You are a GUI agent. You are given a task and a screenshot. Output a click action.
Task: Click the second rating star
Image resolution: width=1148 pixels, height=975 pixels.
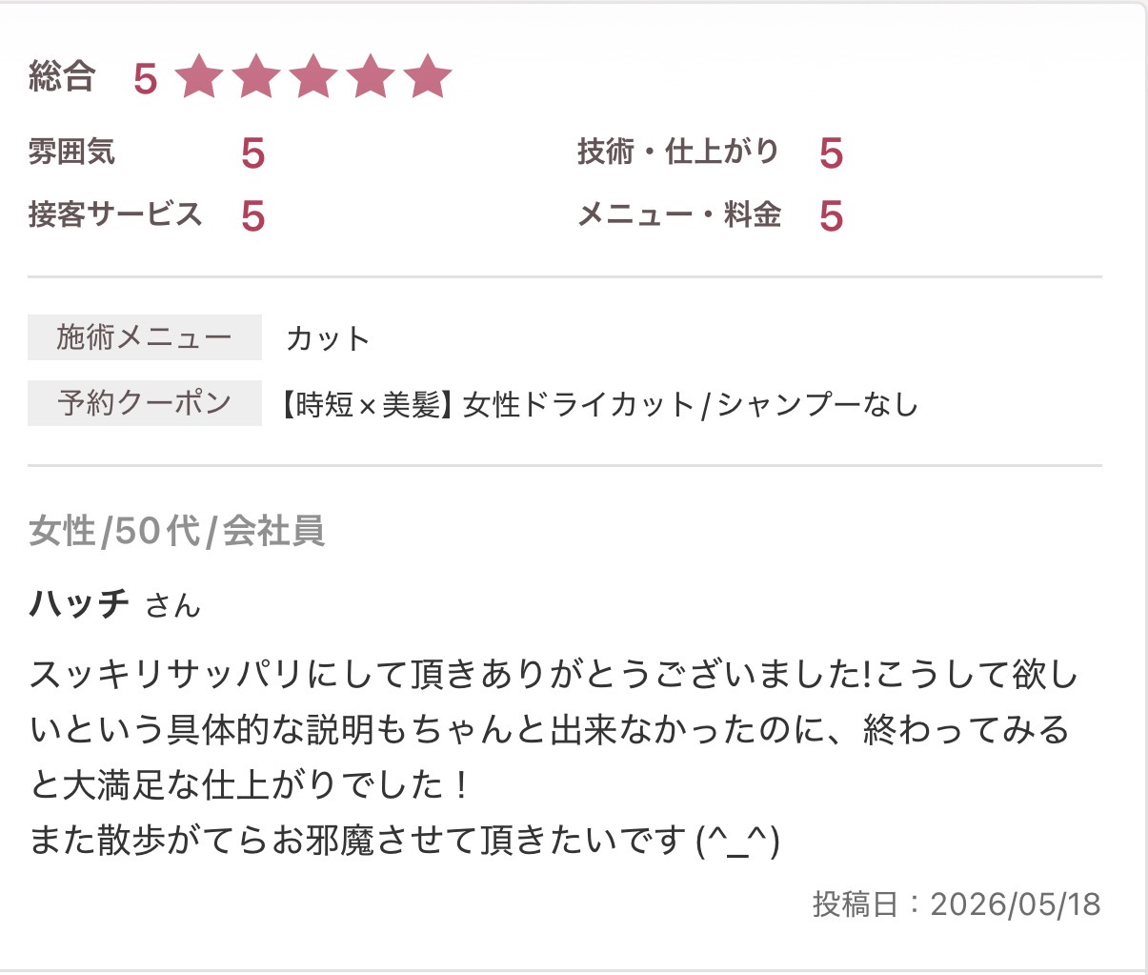256,77
